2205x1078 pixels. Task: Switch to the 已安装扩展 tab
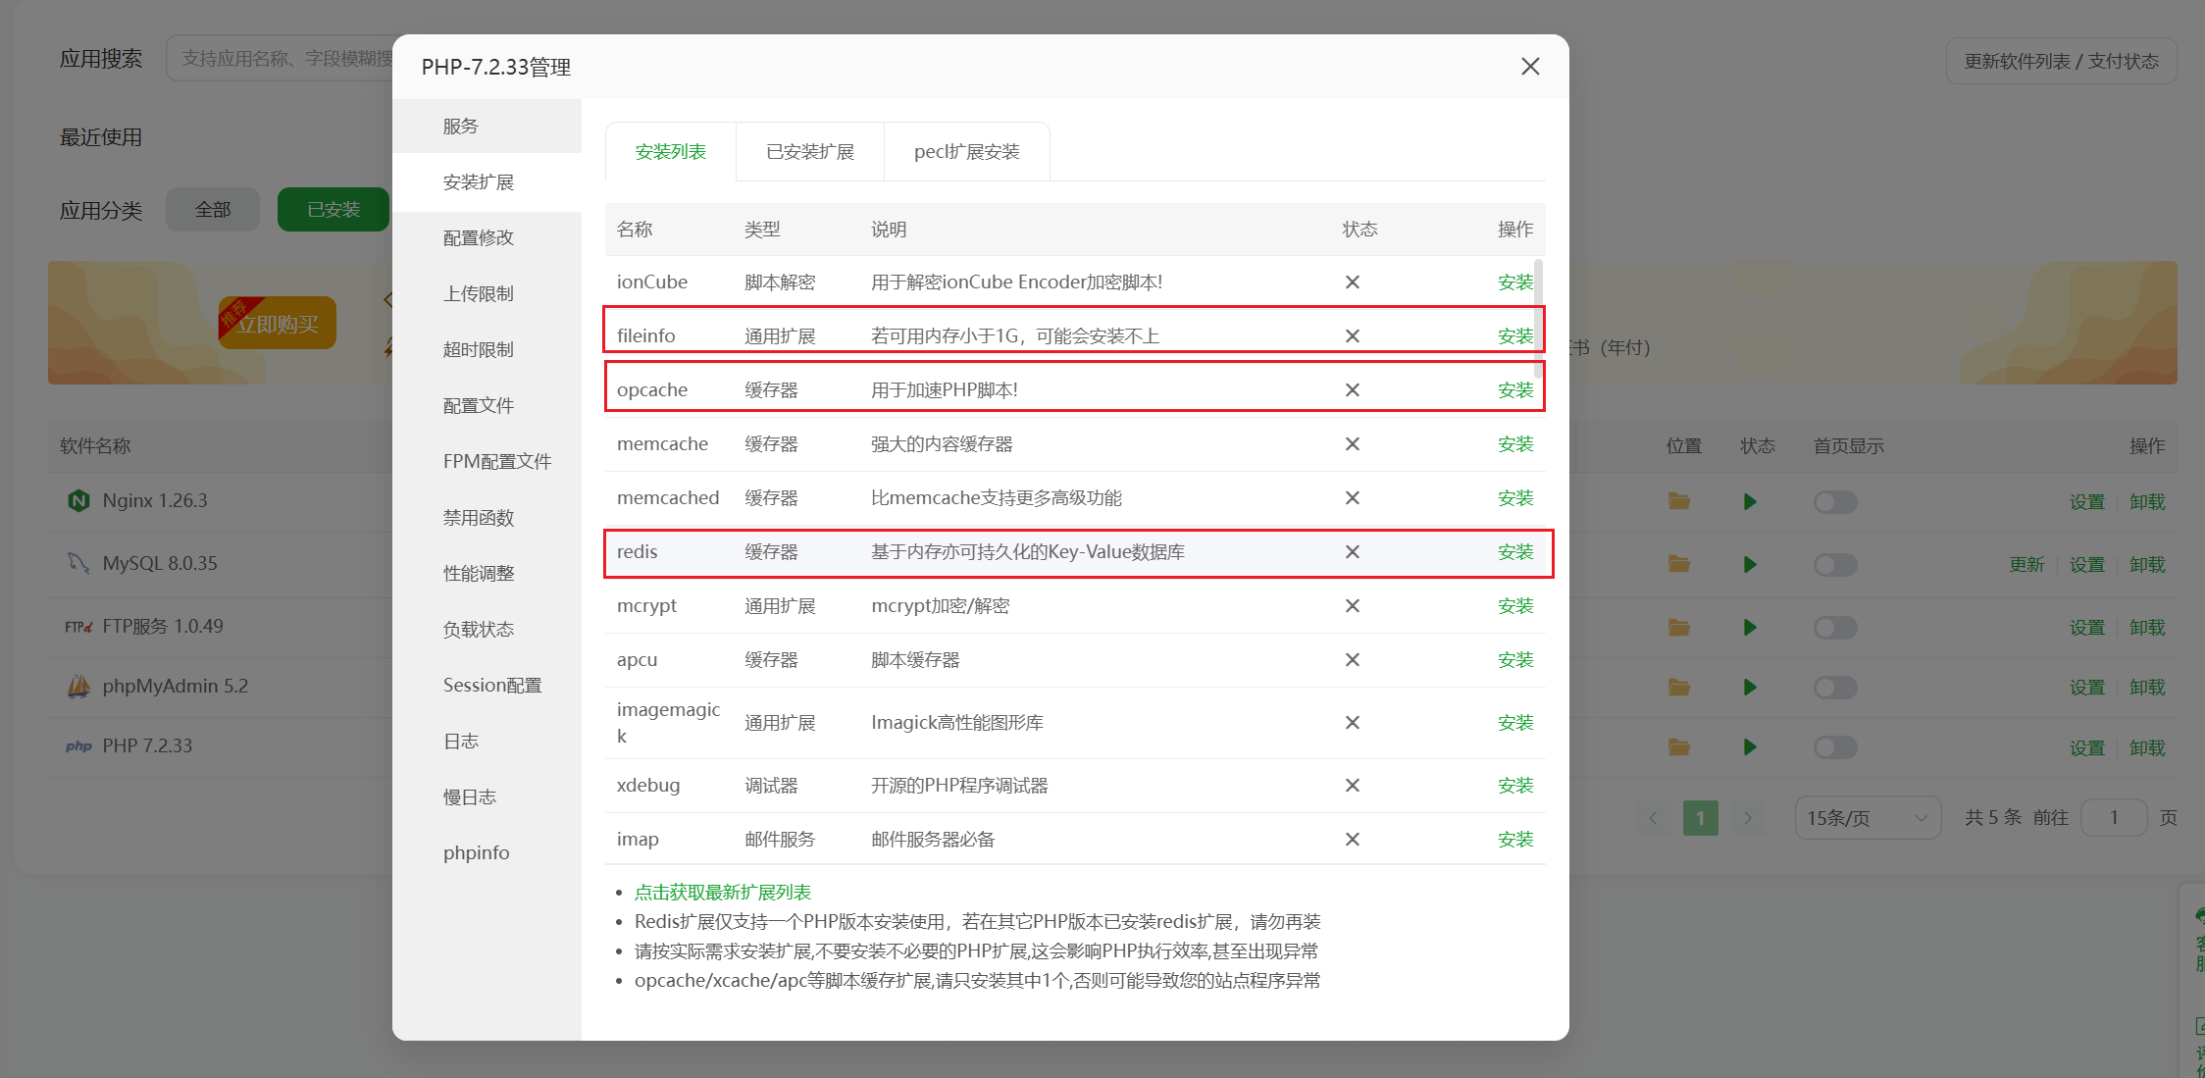click(810, 152)
